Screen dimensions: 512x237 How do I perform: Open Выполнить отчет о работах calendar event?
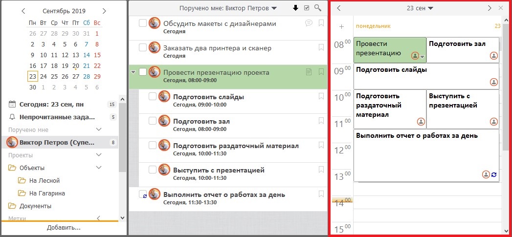(426, 155)
